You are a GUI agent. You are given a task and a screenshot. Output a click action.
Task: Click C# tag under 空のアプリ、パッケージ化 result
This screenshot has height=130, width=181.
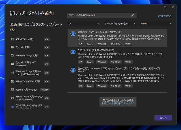click(x=81, y=44)
